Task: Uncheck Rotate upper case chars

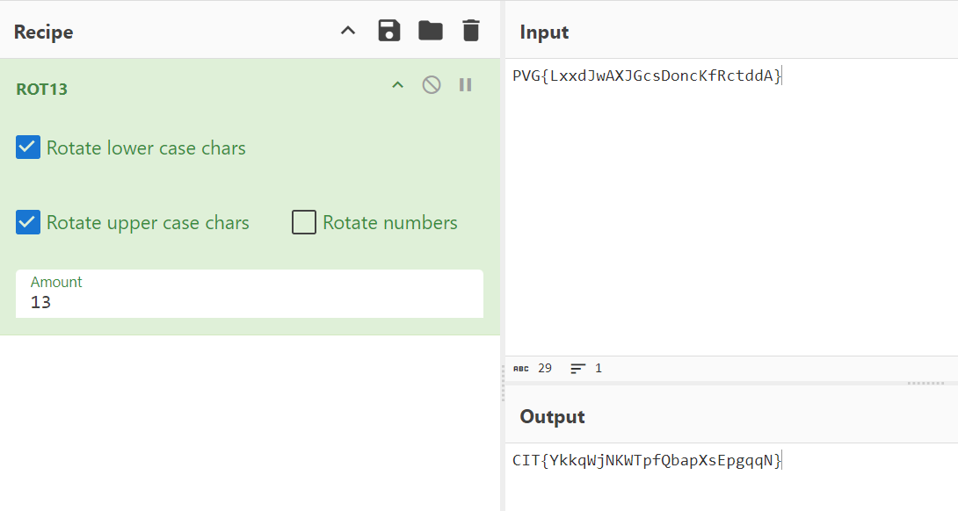Action: [x=27, y=222]
